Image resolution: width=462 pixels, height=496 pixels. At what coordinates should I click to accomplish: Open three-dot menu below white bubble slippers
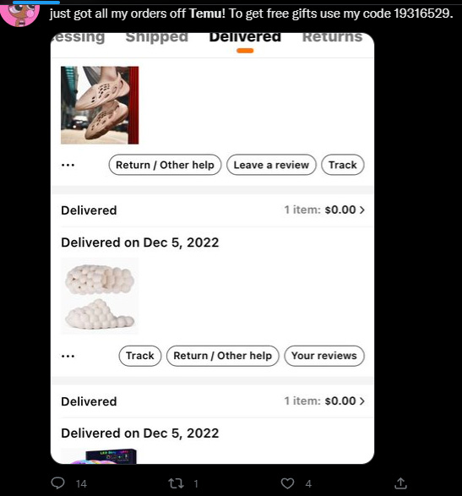[68, 356]
